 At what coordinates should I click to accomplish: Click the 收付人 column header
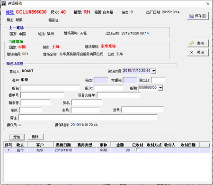pyautogui.click(x=170, y=145)
